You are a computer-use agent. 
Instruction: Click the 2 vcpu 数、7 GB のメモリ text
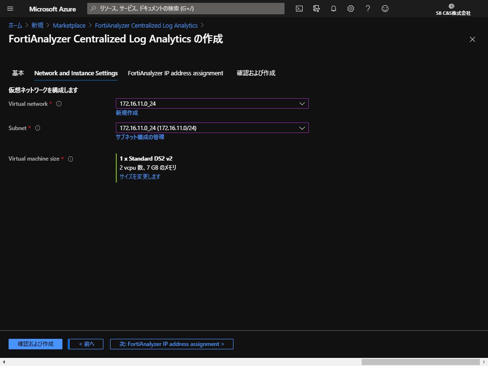[148, 168]
